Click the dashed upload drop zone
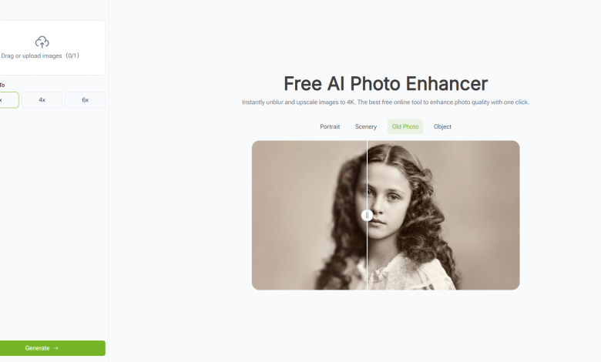 tap(52, 48)
